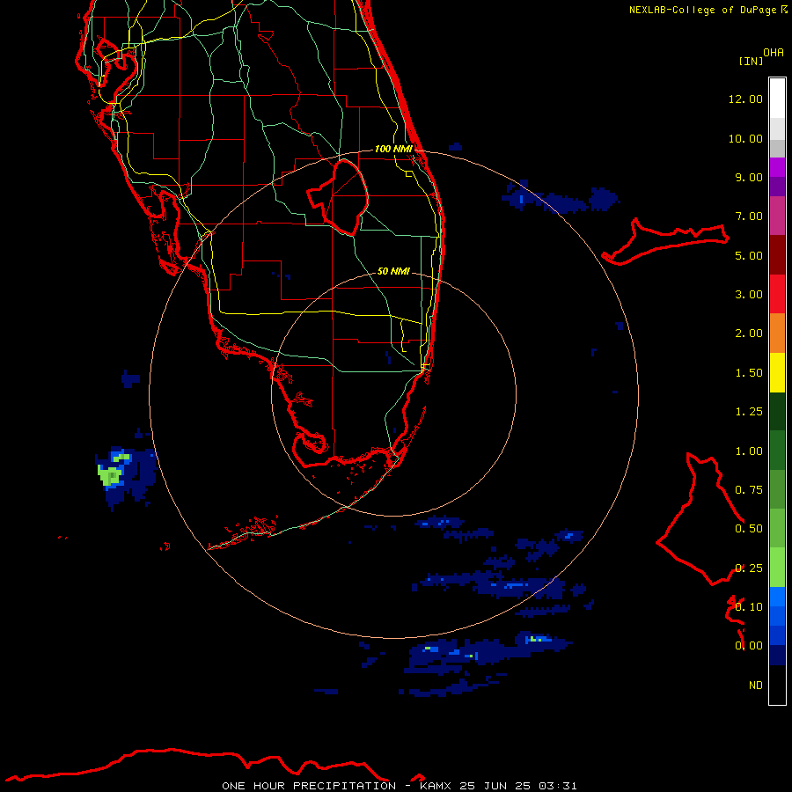Click the NEXLAB-College of DuPage credit text
The image size is (792, 792).
702,10
